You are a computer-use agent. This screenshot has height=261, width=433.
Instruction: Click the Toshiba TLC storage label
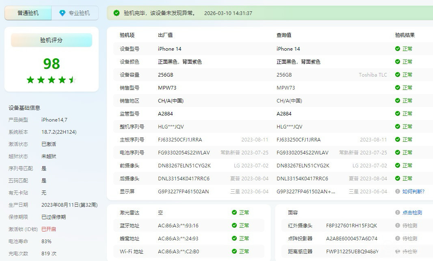(x=372, y=75)
